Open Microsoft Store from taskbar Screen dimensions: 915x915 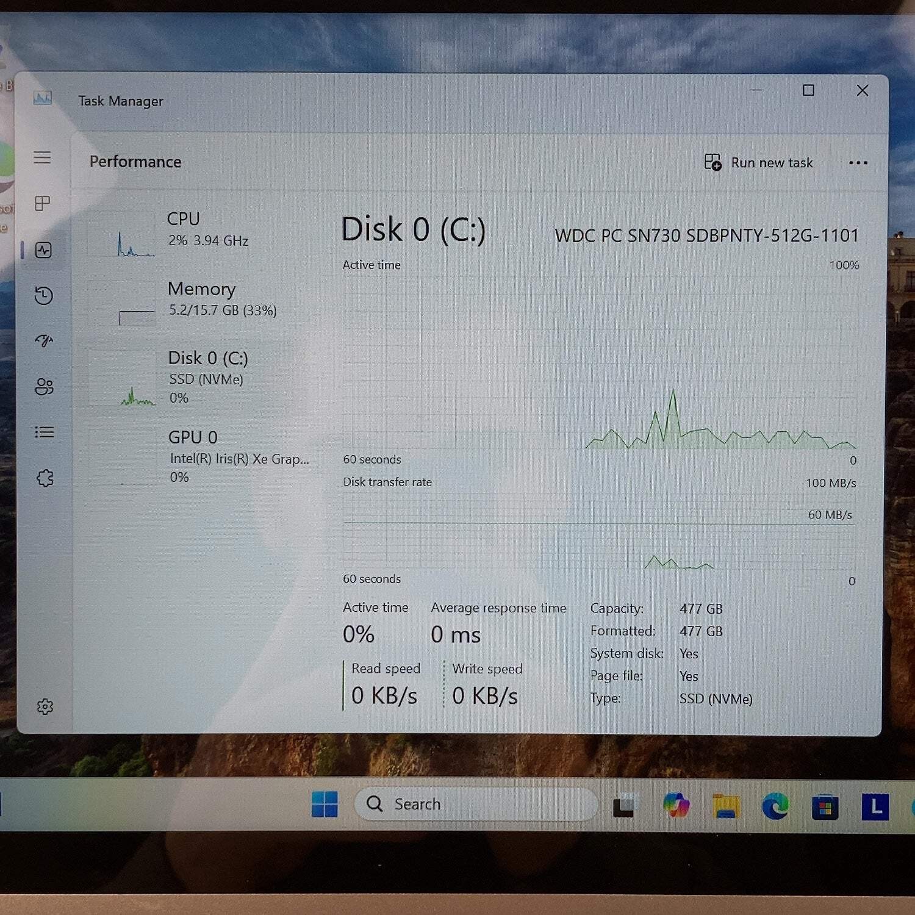tap(825, 806)
